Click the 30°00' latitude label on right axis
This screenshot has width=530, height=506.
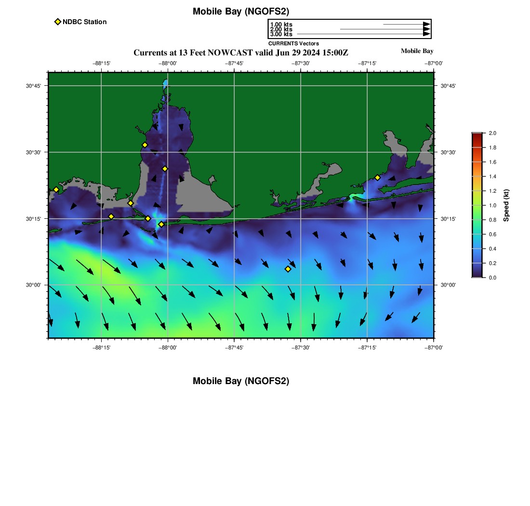tap(448, 285)
